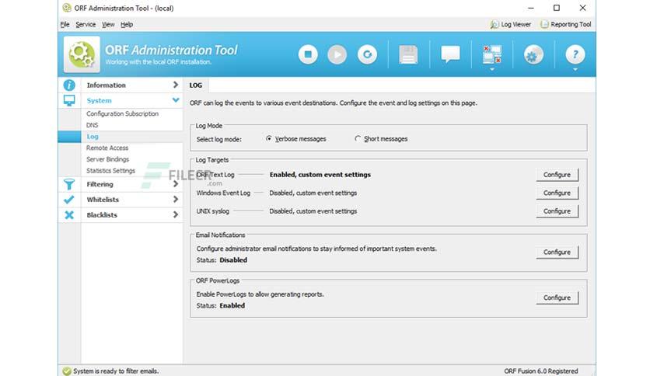This screenshot has height=376, width=650.
Task: Configure ORF PowerLogs
Action: pyautogui.click(x=557, y=298)
